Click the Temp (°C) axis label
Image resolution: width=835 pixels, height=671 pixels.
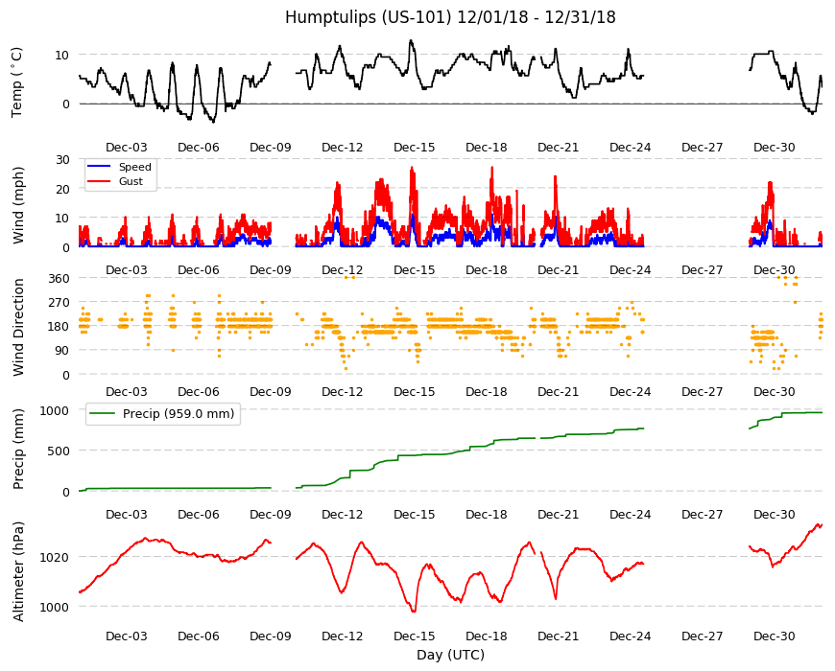17,82
